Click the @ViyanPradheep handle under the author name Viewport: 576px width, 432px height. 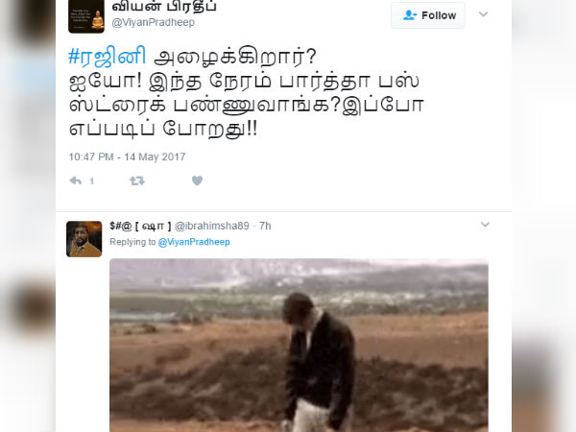pos(154,22)
